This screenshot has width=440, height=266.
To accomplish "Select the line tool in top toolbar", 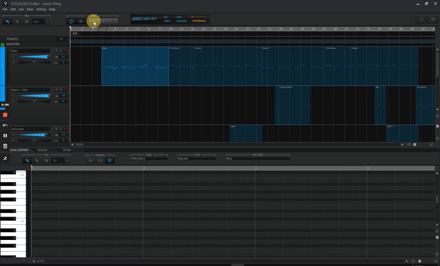I will click(x=17, y=22).
